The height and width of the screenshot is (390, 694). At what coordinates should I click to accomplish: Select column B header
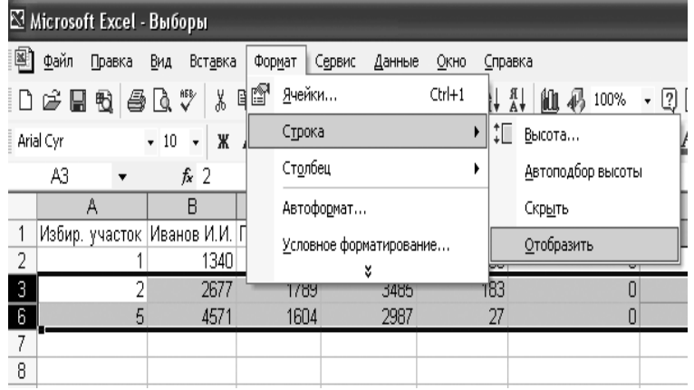click(x=192, y=206)
